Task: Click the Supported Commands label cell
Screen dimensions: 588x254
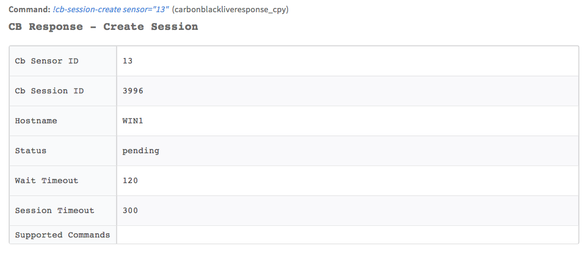Action: (62, 235)
